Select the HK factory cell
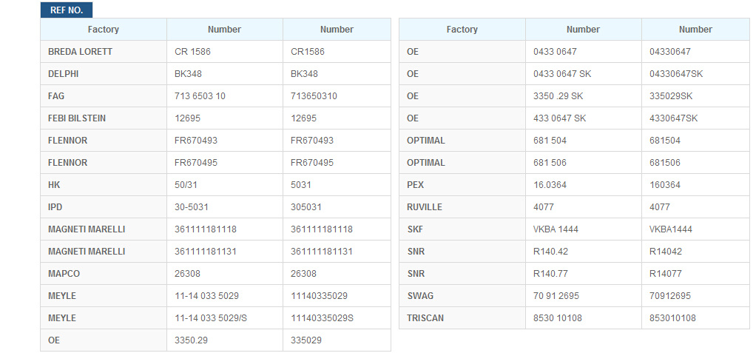Screen dimensions: 756x353 (104, 185)
